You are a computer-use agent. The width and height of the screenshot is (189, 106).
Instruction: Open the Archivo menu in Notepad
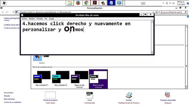click(24, 19)
